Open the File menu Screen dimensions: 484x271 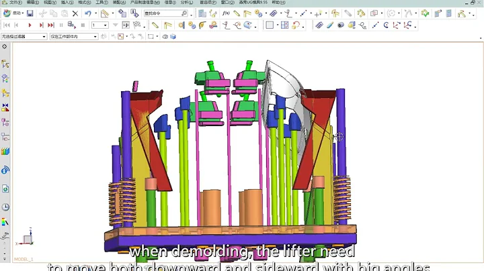[x=15, y=2]
